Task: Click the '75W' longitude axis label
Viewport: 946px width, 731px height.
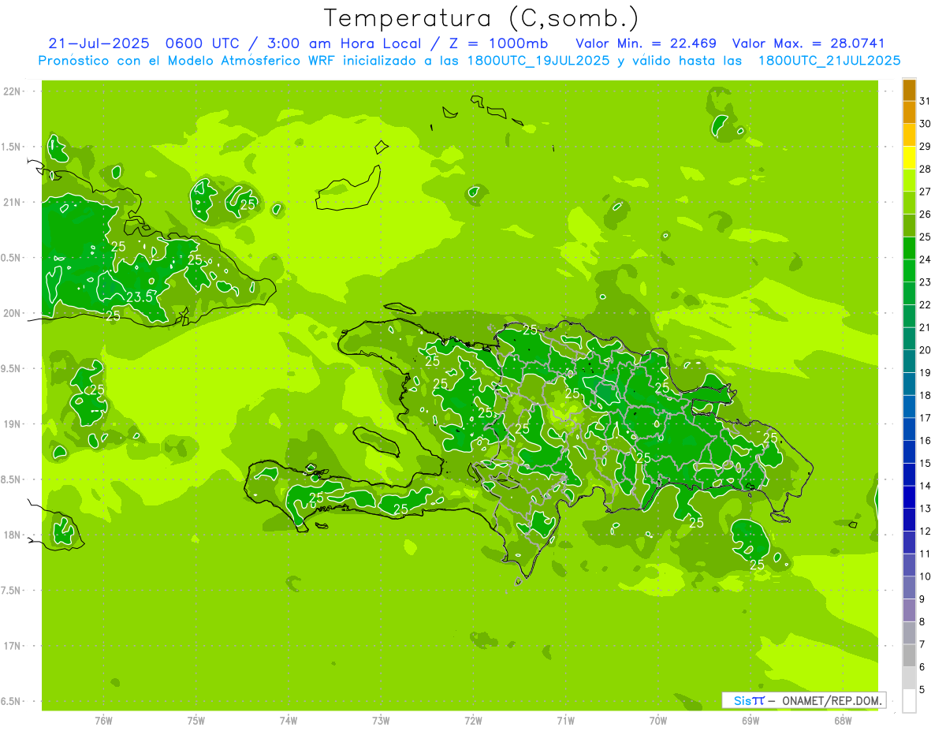Action: coord(196,721)
